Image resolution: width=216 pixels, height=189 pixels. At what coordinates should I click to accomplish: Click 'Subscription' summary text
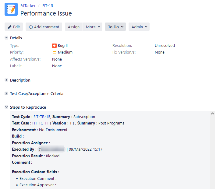[x=84, y=117]
